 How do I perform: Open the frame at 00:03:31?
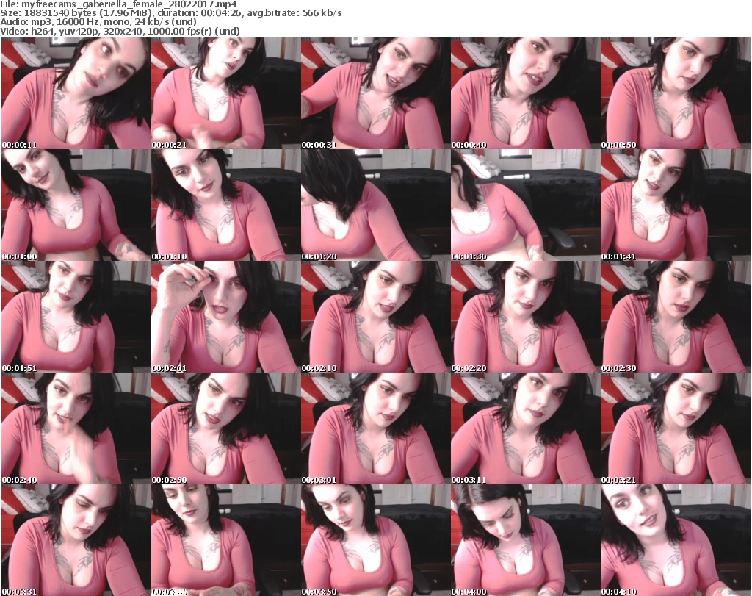76,539
